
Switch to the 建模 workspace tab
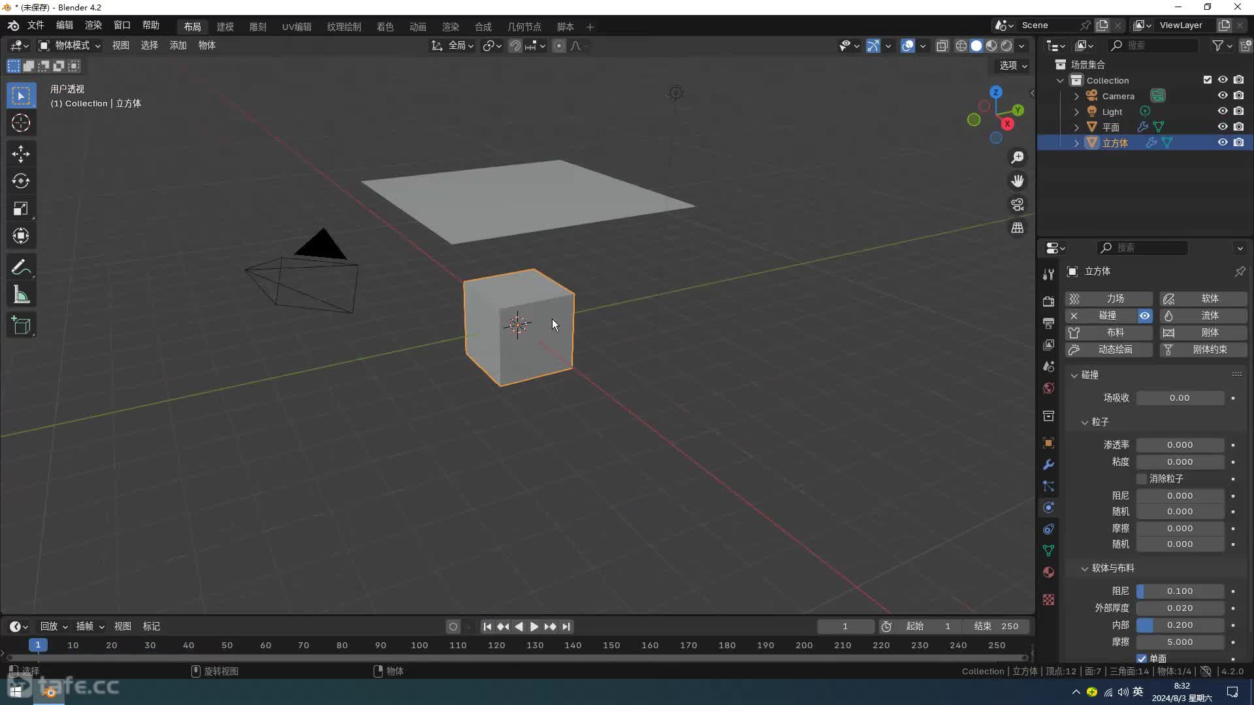pos(225,27)
